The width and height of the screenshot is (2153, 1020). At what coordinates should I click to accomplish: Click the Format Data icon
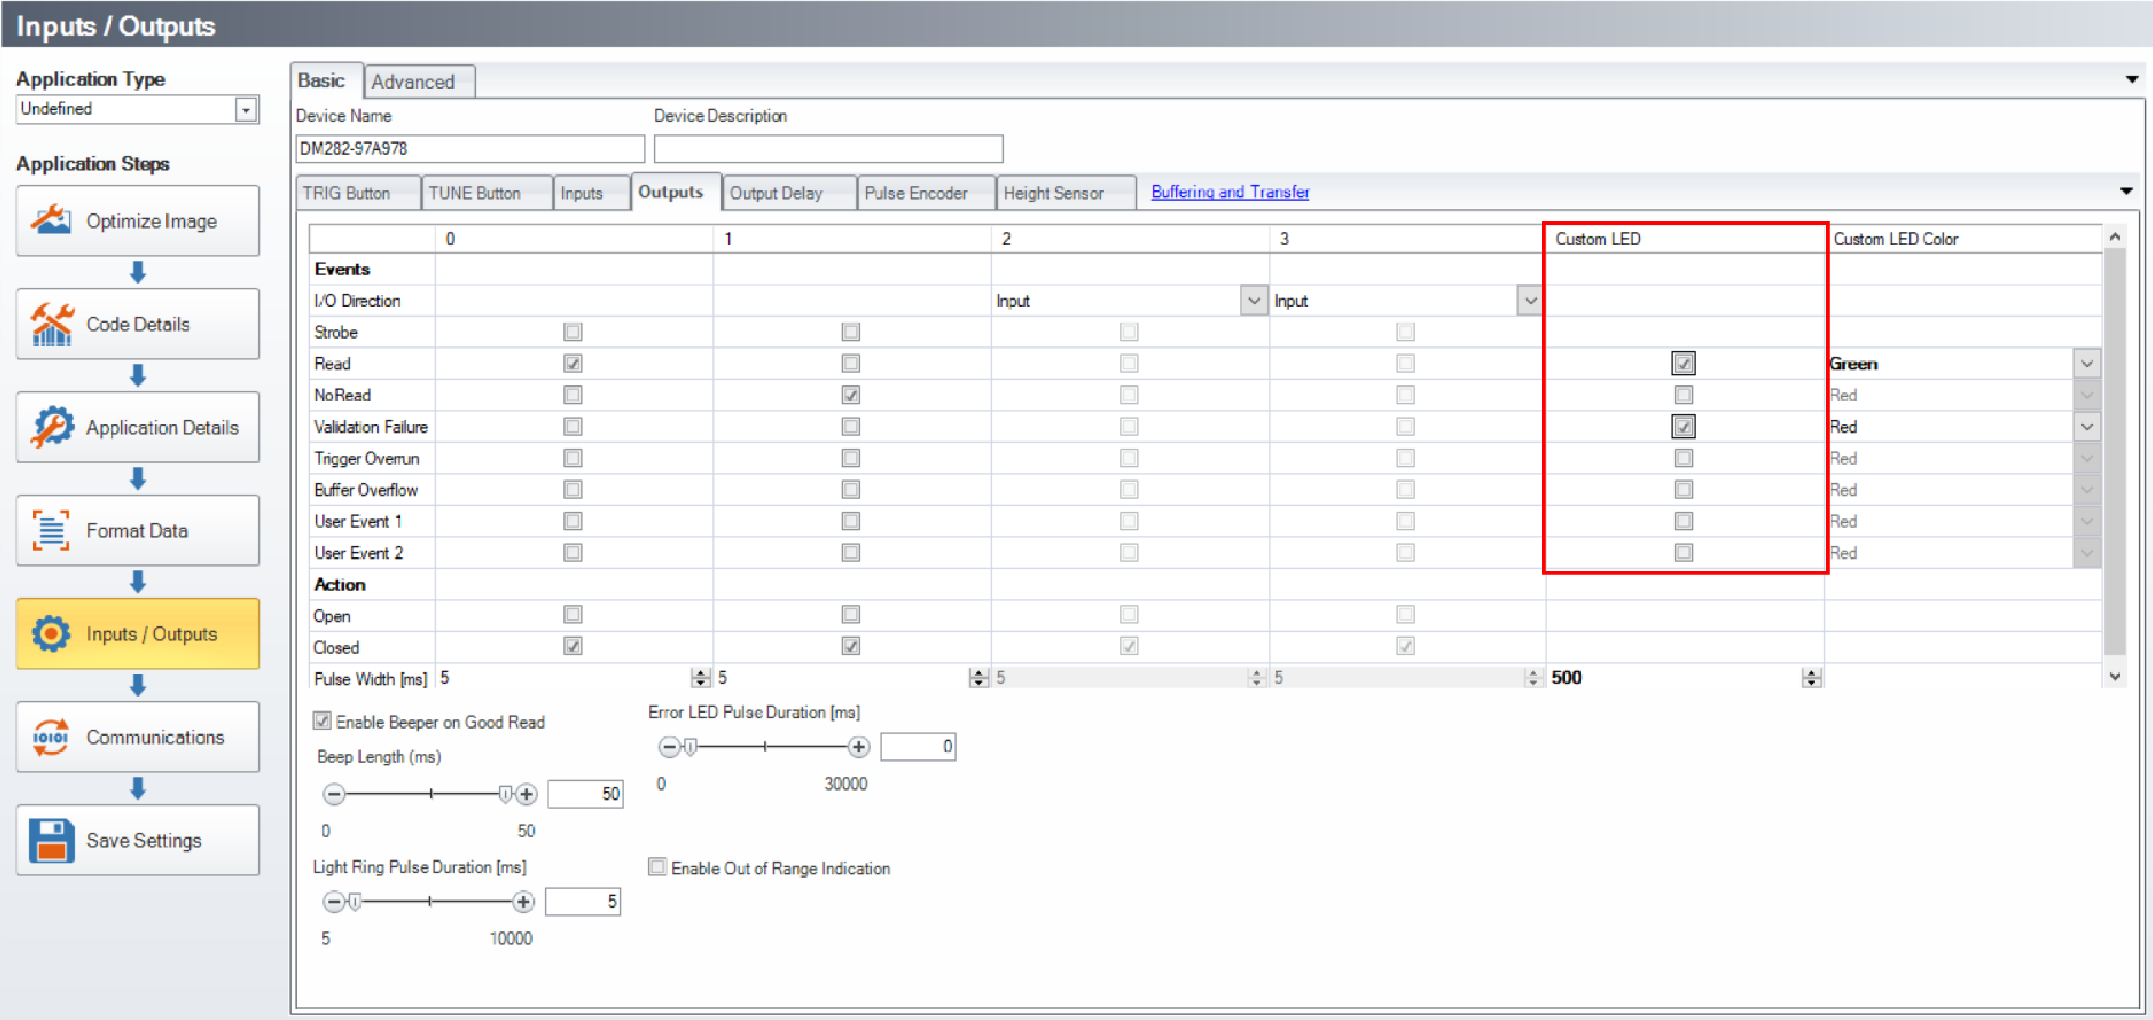click(x=51, y=531)
